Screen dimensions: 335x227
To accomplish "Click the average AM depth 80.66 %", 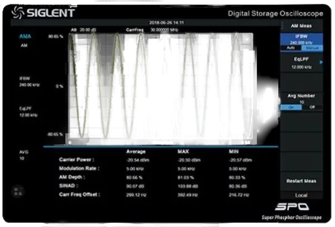I will pyautogui.click(x=135, y=177).
